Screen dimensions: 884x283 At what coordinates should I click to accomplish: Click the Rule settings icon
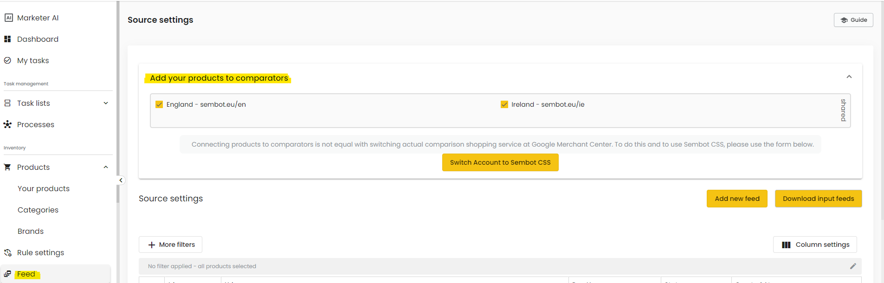coord(7,252)
